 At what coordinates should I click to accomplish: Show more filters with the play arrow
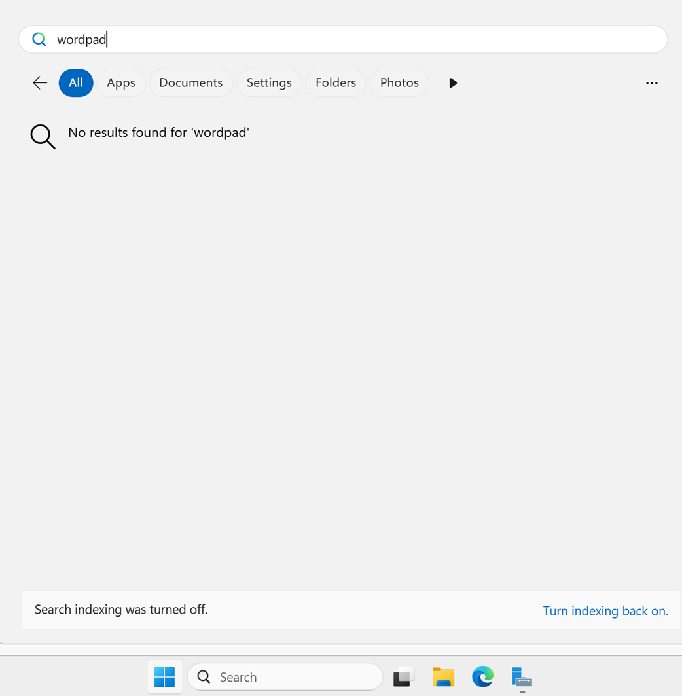(x=453, y=83)
